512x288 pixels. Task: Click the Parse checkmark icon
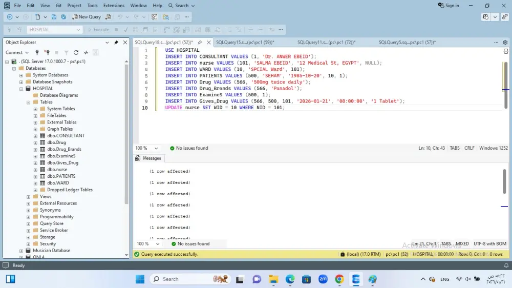(126, 29)
